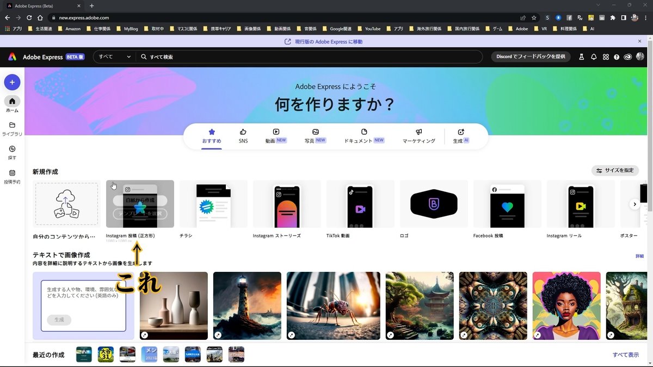Open the Chrome three-dot menu
The width and height of the screenshot is (653, 367).
(x=646, y=17)
